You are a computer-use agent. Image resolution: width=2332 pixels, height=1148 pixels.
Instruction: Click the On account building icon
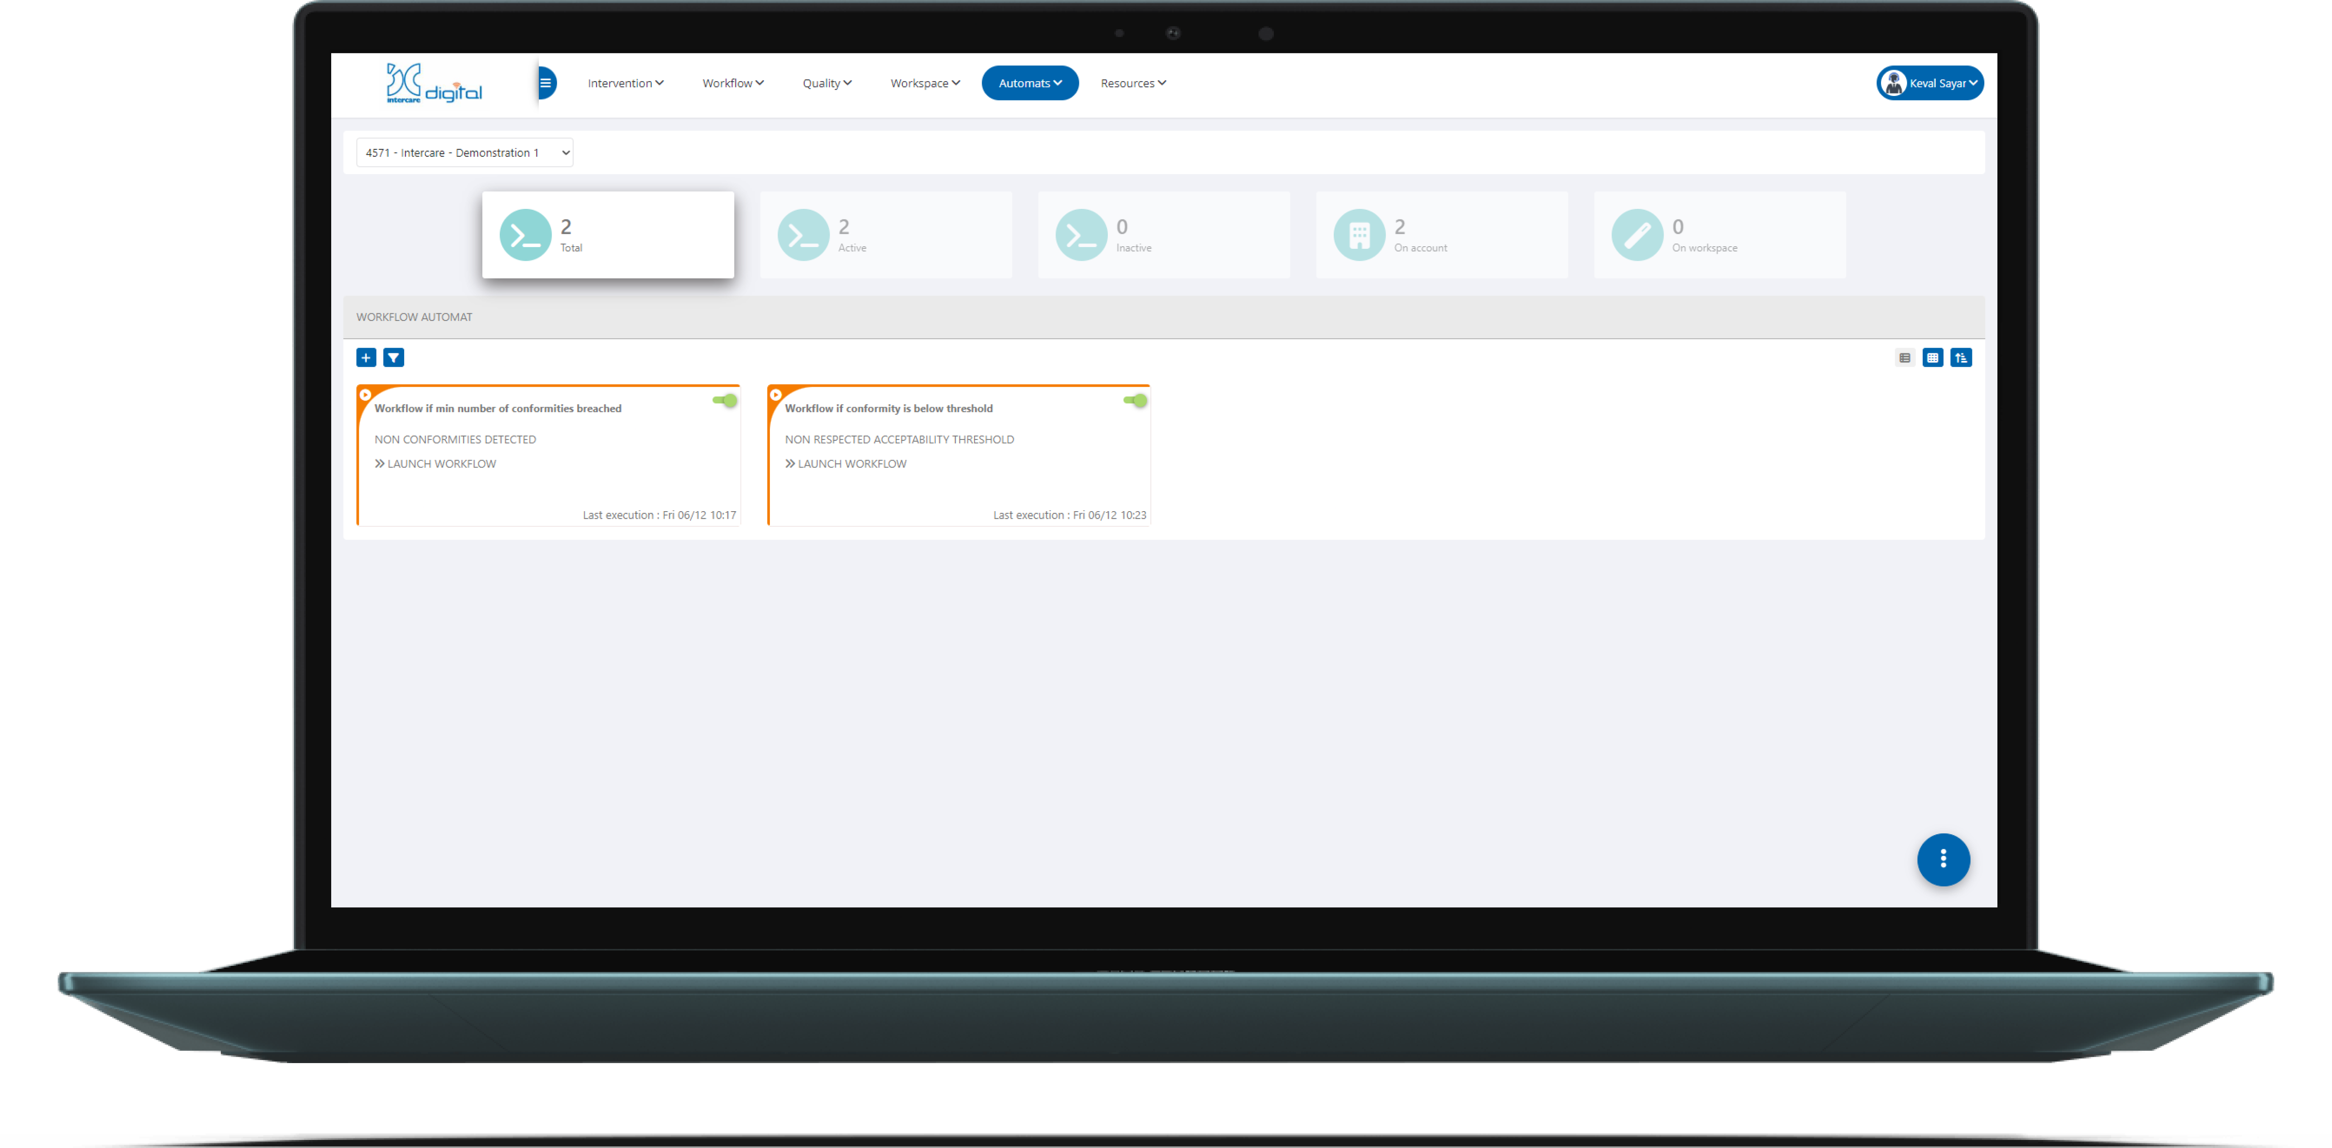1360,235
